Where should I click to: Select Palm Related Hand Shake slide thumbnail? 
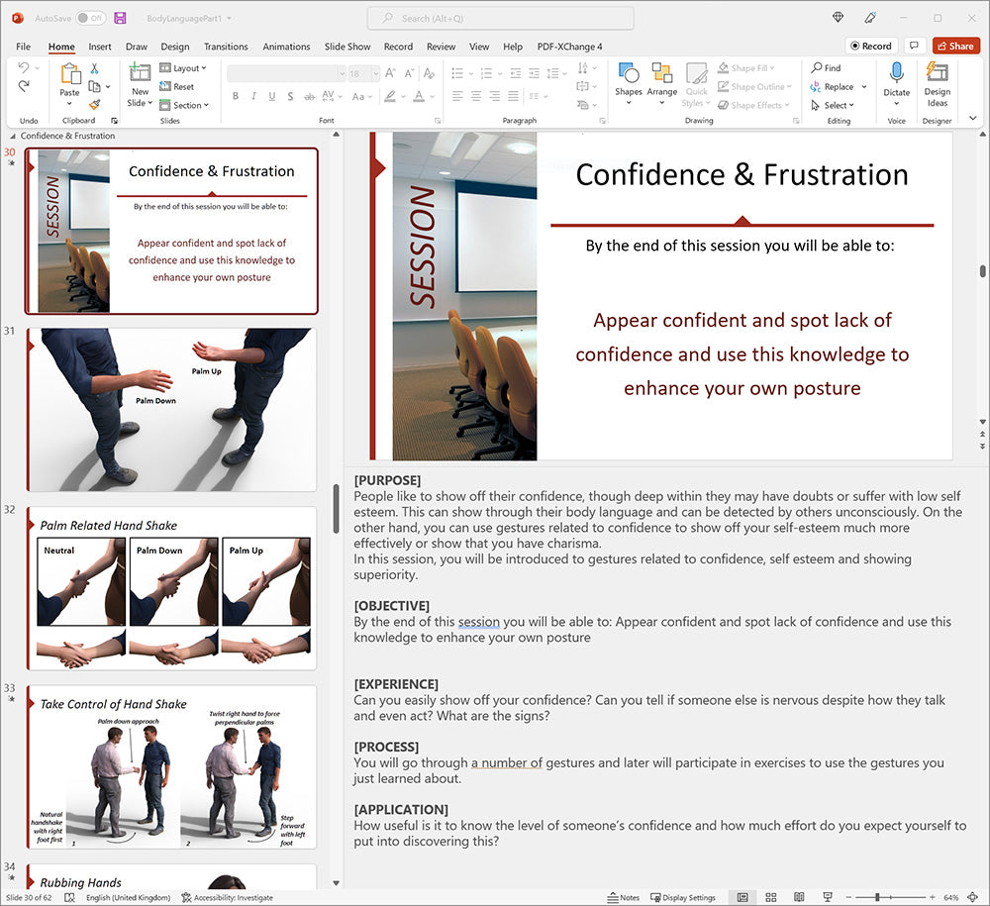click(171, 588)
